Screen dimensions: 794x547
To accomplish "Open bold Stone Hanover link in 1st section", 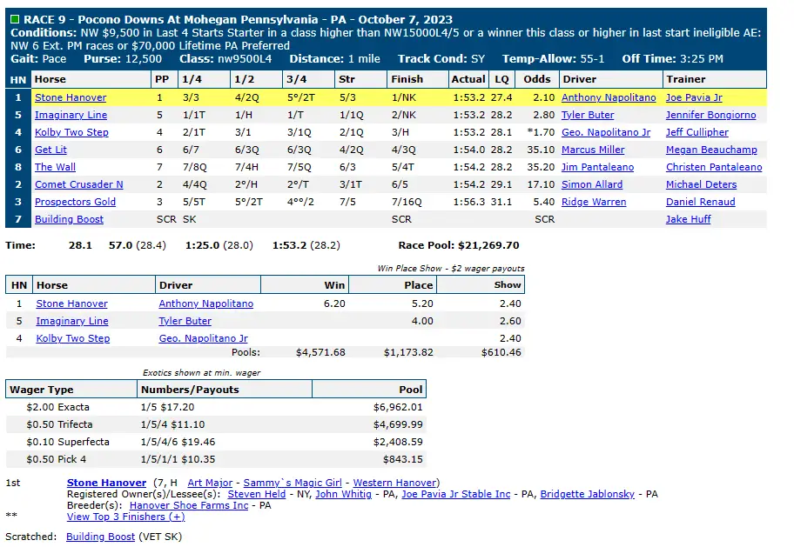I will [106, 483].
